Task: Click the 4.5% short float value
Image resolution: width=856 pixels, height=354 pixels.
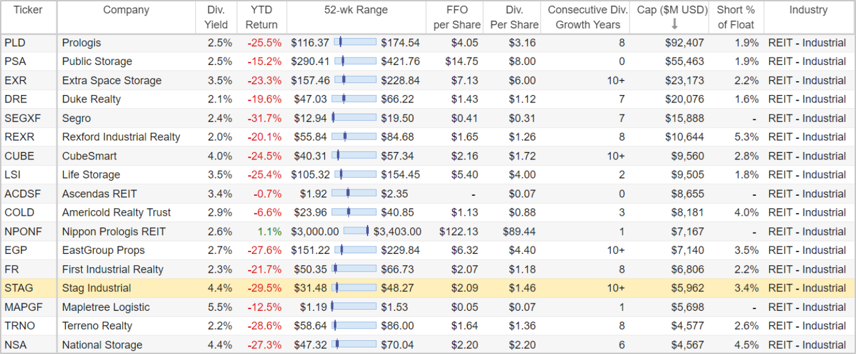Action: pyautogui.click(x=747, y=345)
